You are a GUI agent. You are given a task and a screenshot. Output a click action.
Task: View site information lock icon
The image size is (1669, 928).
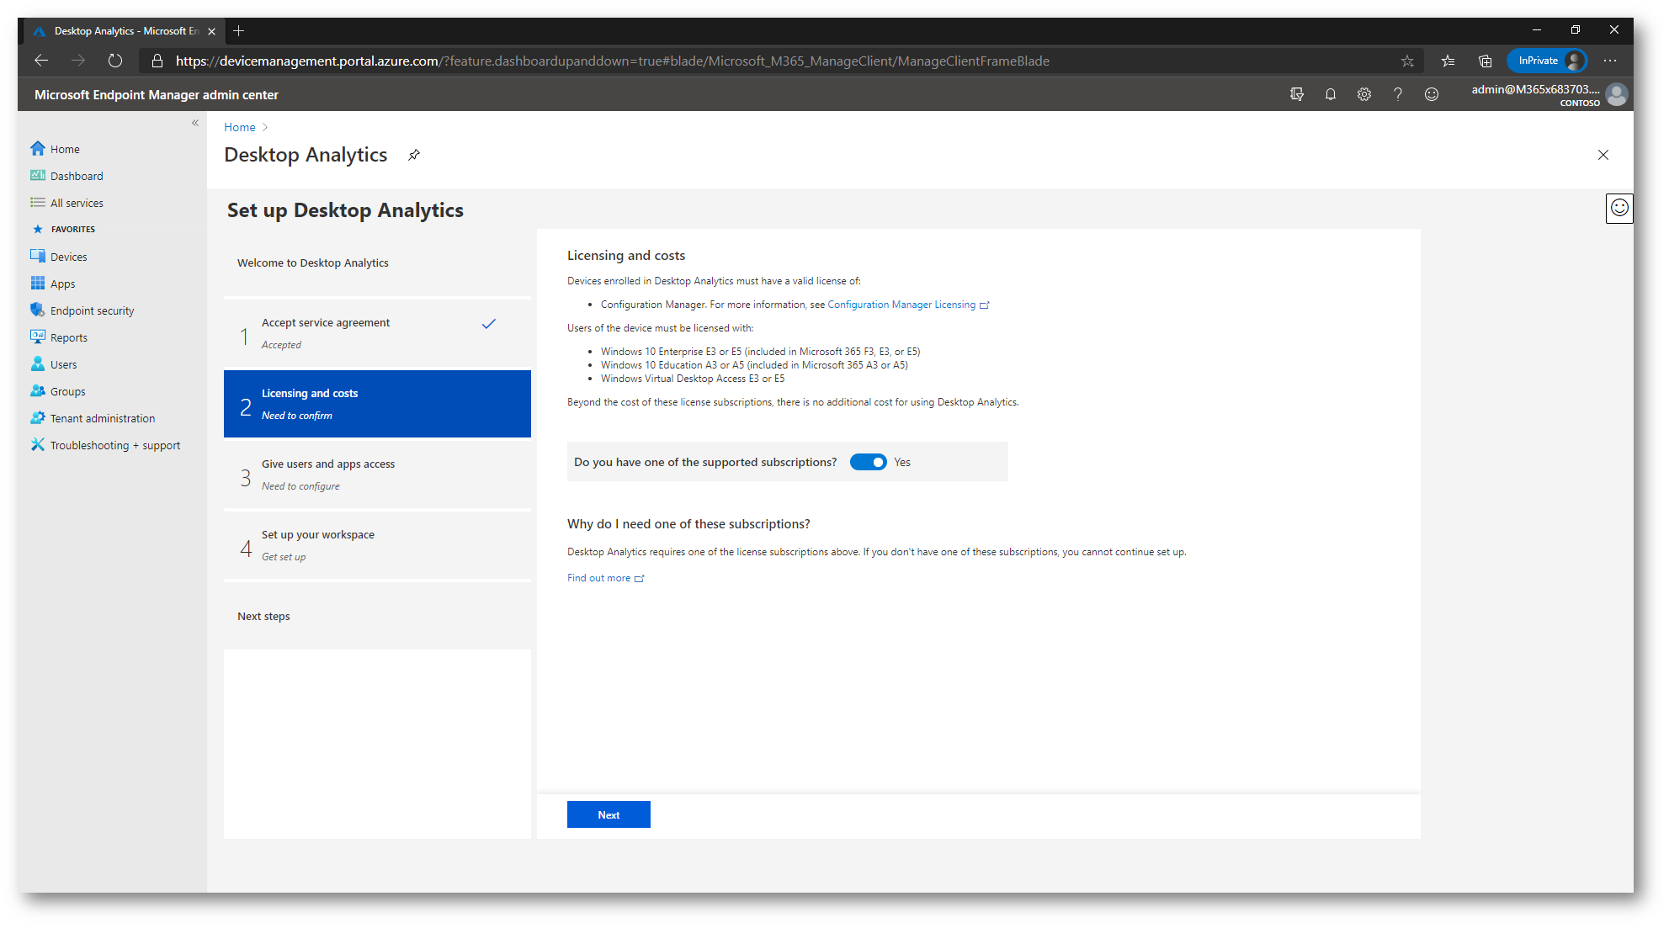point(157,61)
